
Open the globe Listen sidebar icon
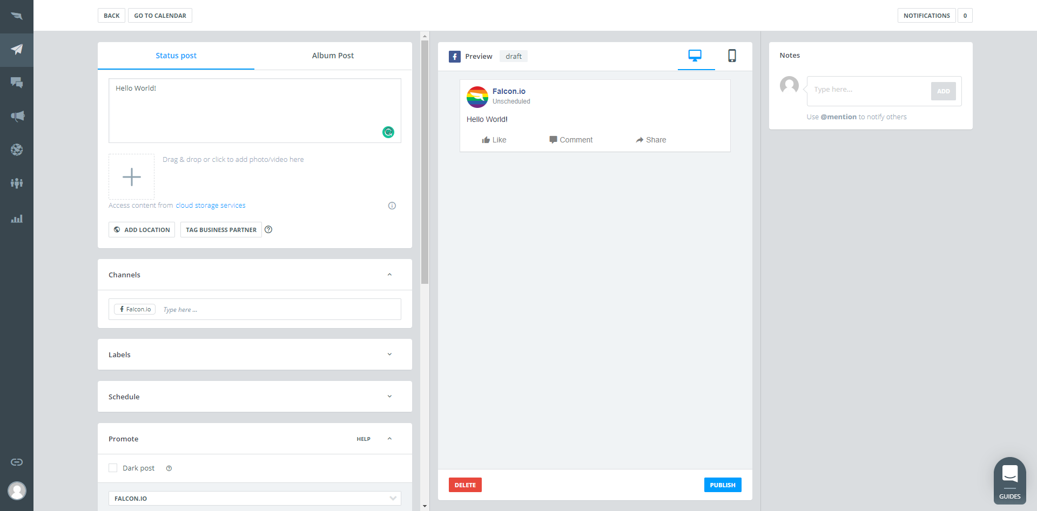pos(17,149)
